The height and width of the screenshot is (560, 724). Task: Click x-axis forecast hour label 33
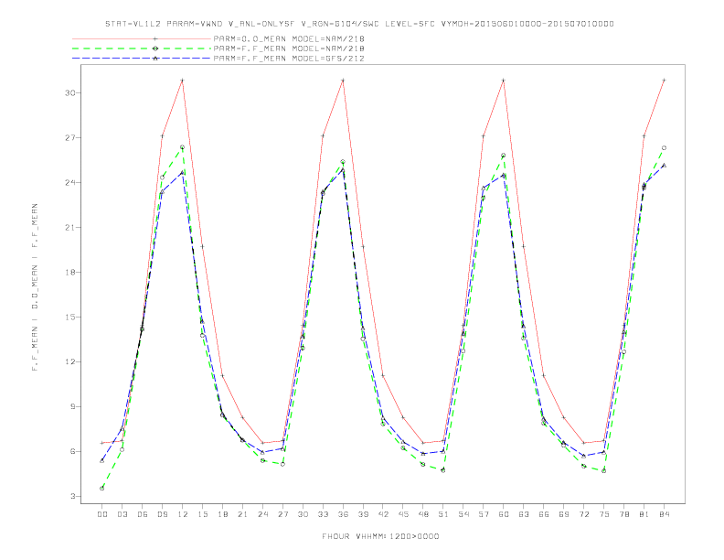click(323, 514)
